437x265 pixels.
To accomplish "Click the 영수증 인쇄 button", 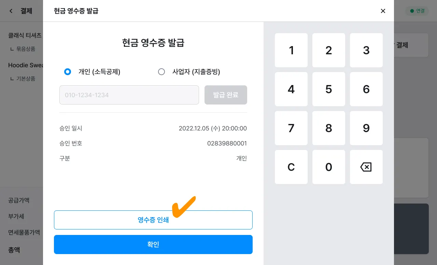I will (153, 220).
